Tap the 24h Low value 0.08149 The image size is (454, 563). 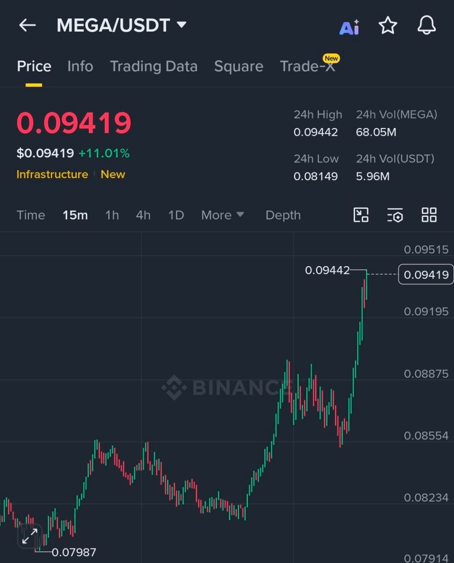tap(316, 176)
